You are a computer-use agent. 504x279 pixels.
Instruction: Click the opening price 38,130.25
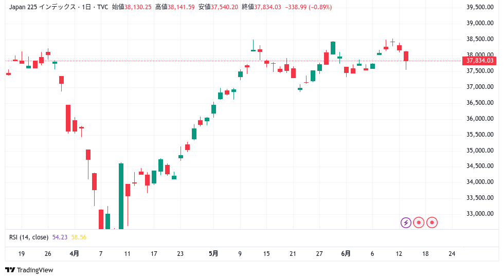click(x=138, y=7)
